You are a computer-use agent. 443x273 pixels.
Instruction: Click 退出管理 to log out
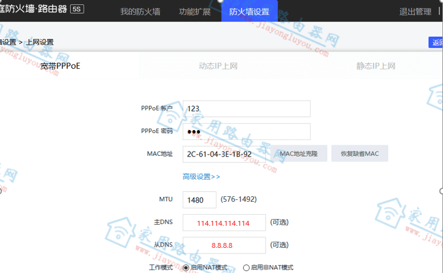pyautogui.click(x=415, y=11)
